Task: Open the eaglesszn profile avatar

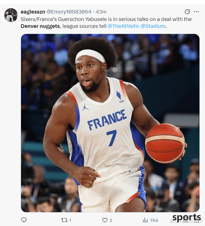Action: coord(11,15)
